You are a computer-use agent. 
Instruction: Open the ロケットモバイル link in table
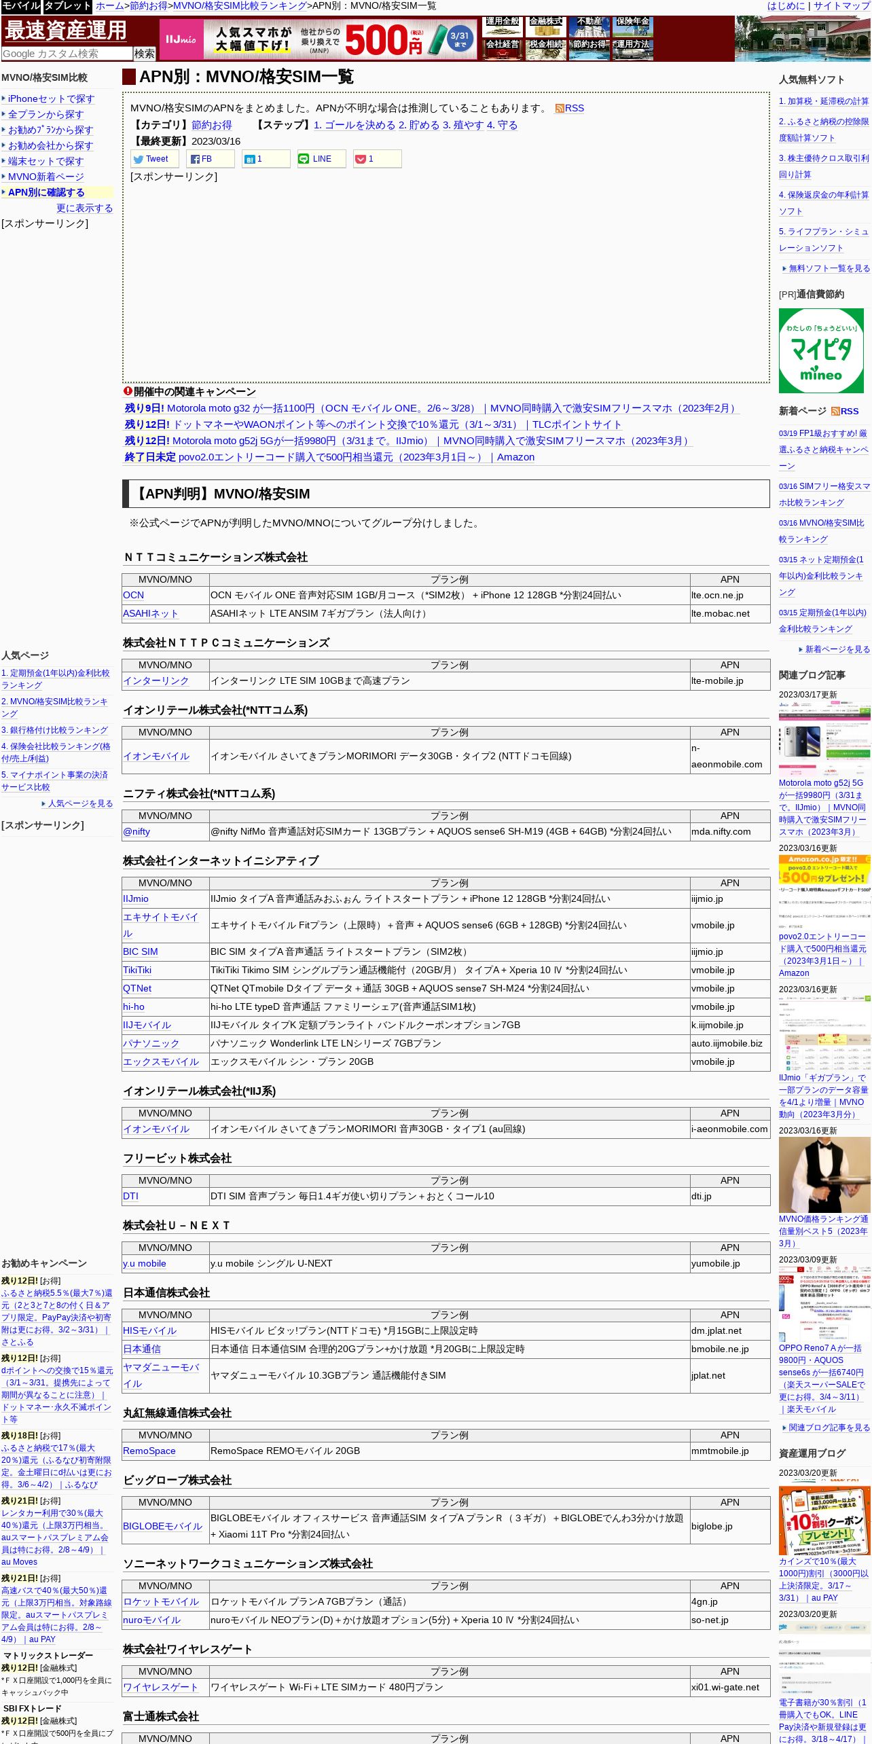(161, 1601)
